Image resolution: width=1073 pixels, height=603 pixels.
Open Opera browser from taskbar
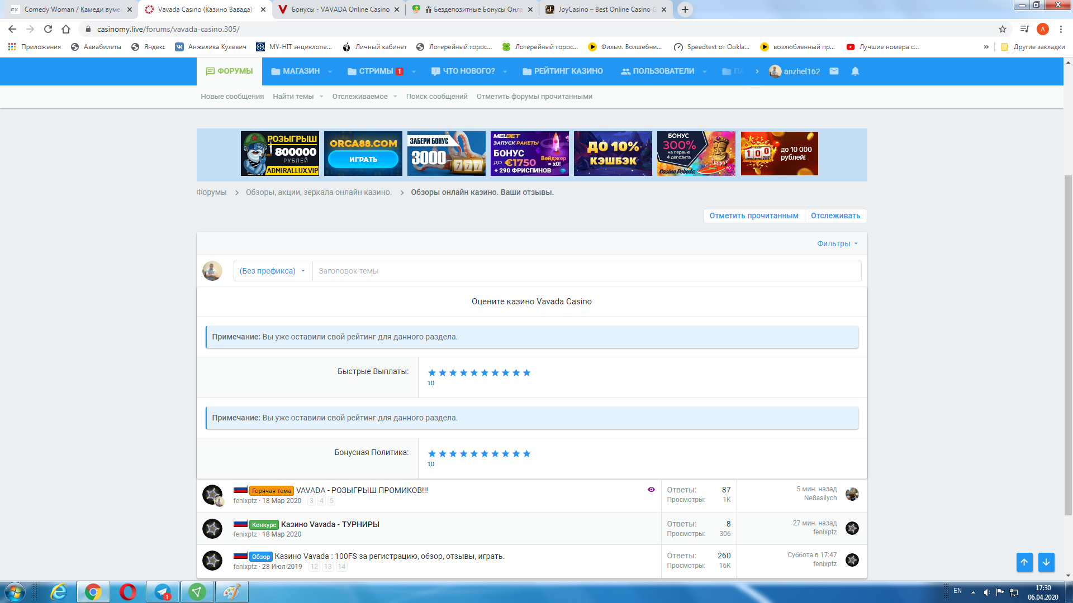[x=128, y=592]
